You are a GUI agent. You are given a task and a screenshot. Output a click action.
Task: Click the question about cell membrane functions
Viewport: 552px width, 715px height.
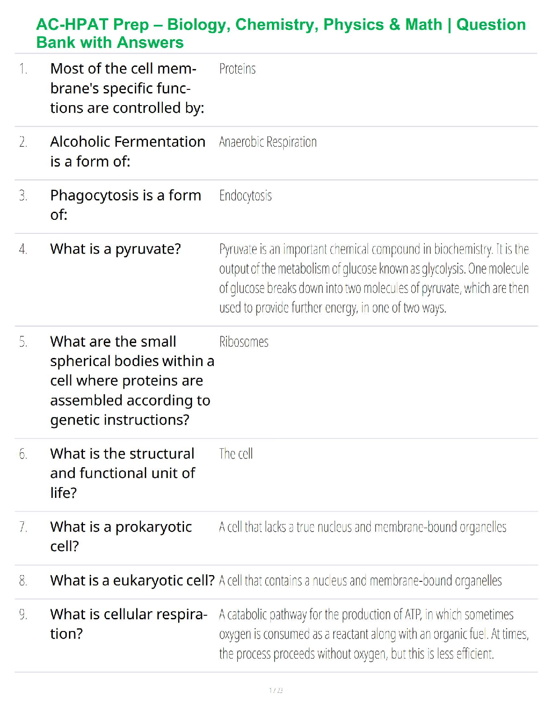pos(127,88)
